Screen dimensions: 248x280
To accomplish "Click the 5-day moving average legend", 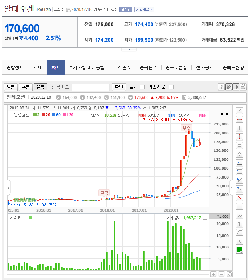I will click(37, 114).
